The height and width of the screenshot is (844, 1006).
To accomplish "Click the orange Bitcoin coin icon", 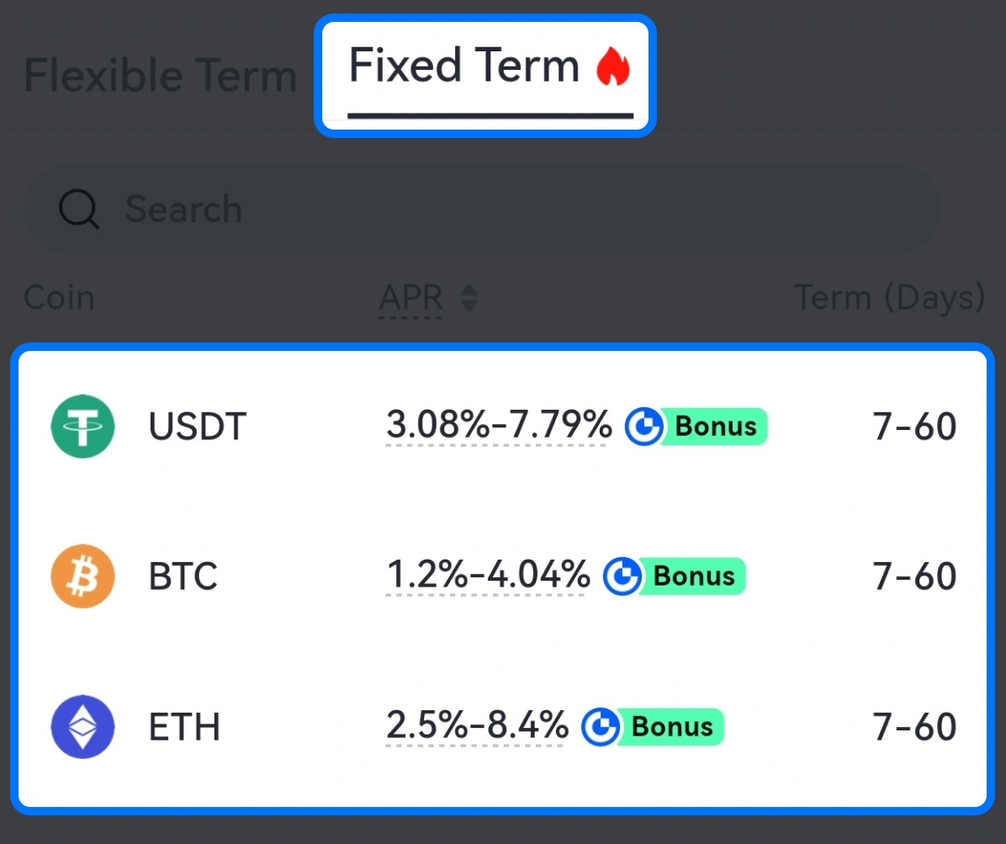I will click(82, 576).
